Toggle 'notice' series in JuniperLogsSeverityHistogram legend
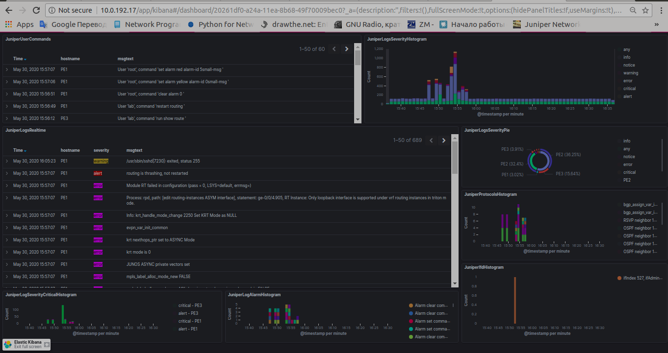 629,65
